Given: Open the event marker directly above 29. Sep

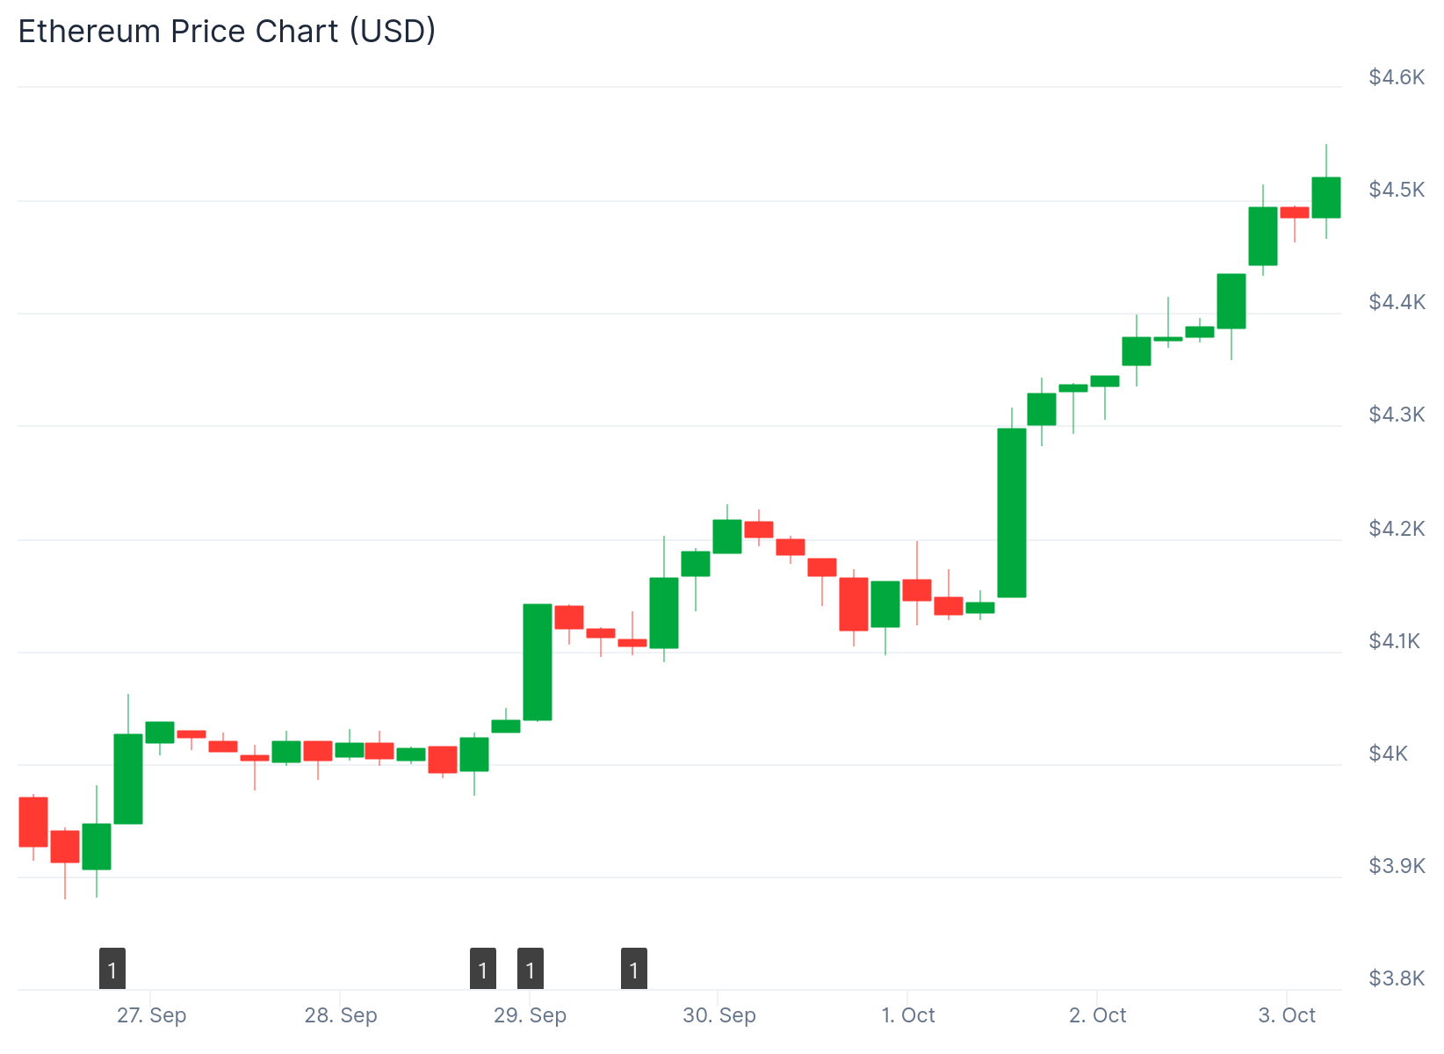Looking at the screenshot, I should (x=531, y=969).
